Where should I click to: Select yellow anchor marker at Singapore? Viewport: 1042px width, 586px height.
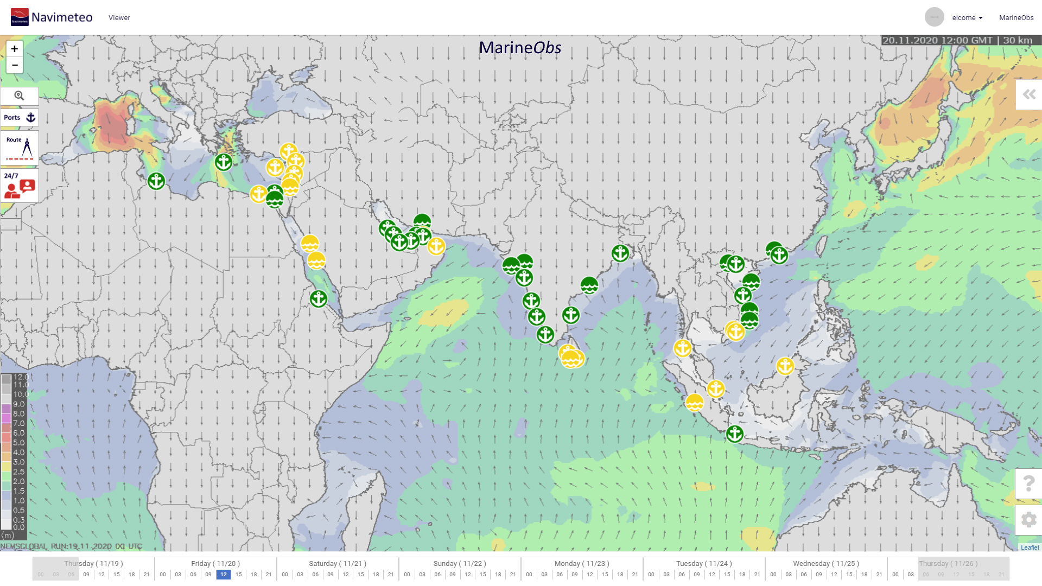(x=716, y=389)
